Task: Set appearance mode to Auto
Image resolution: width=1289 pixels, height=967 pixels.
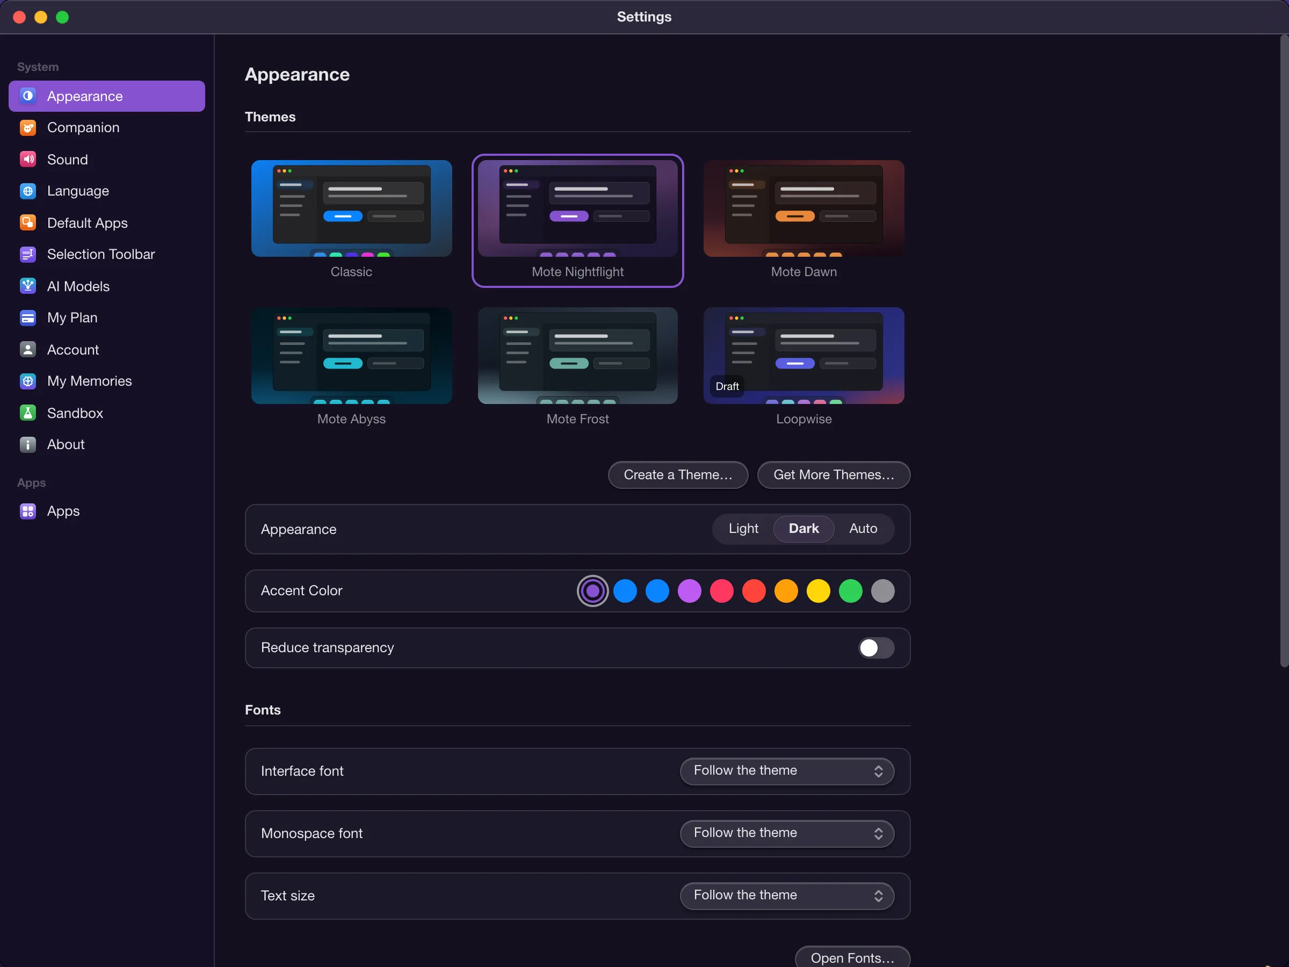Action: [863, 529]
